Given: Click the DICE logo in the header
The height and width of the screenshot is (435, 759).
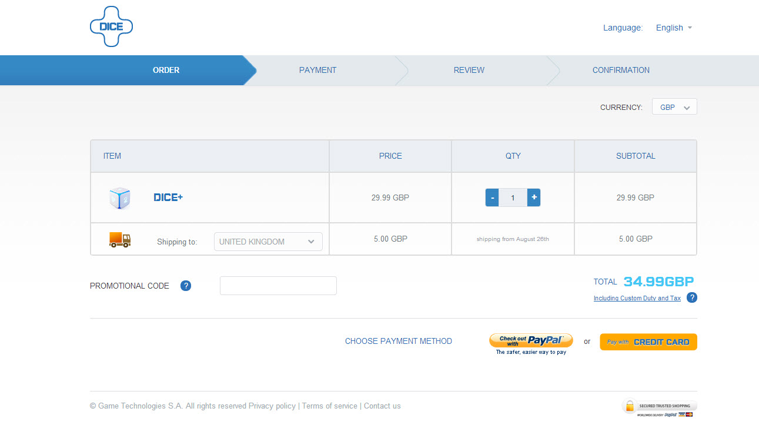Looking at the screenshot, I should (x=111, y=26).
